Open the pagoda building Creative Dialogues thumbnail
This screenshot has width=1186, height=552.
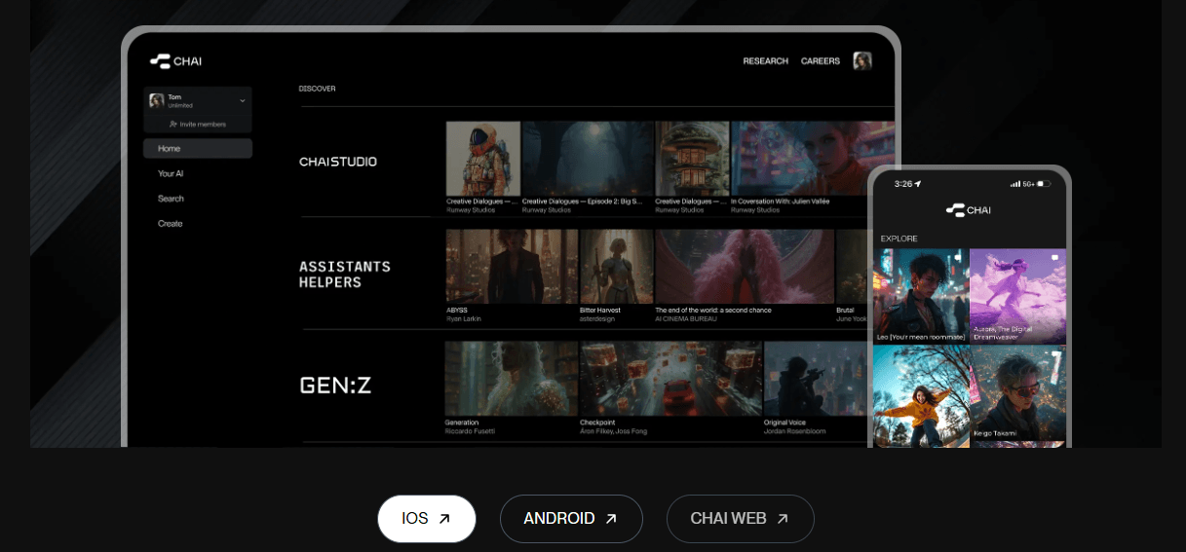point(692,159)
